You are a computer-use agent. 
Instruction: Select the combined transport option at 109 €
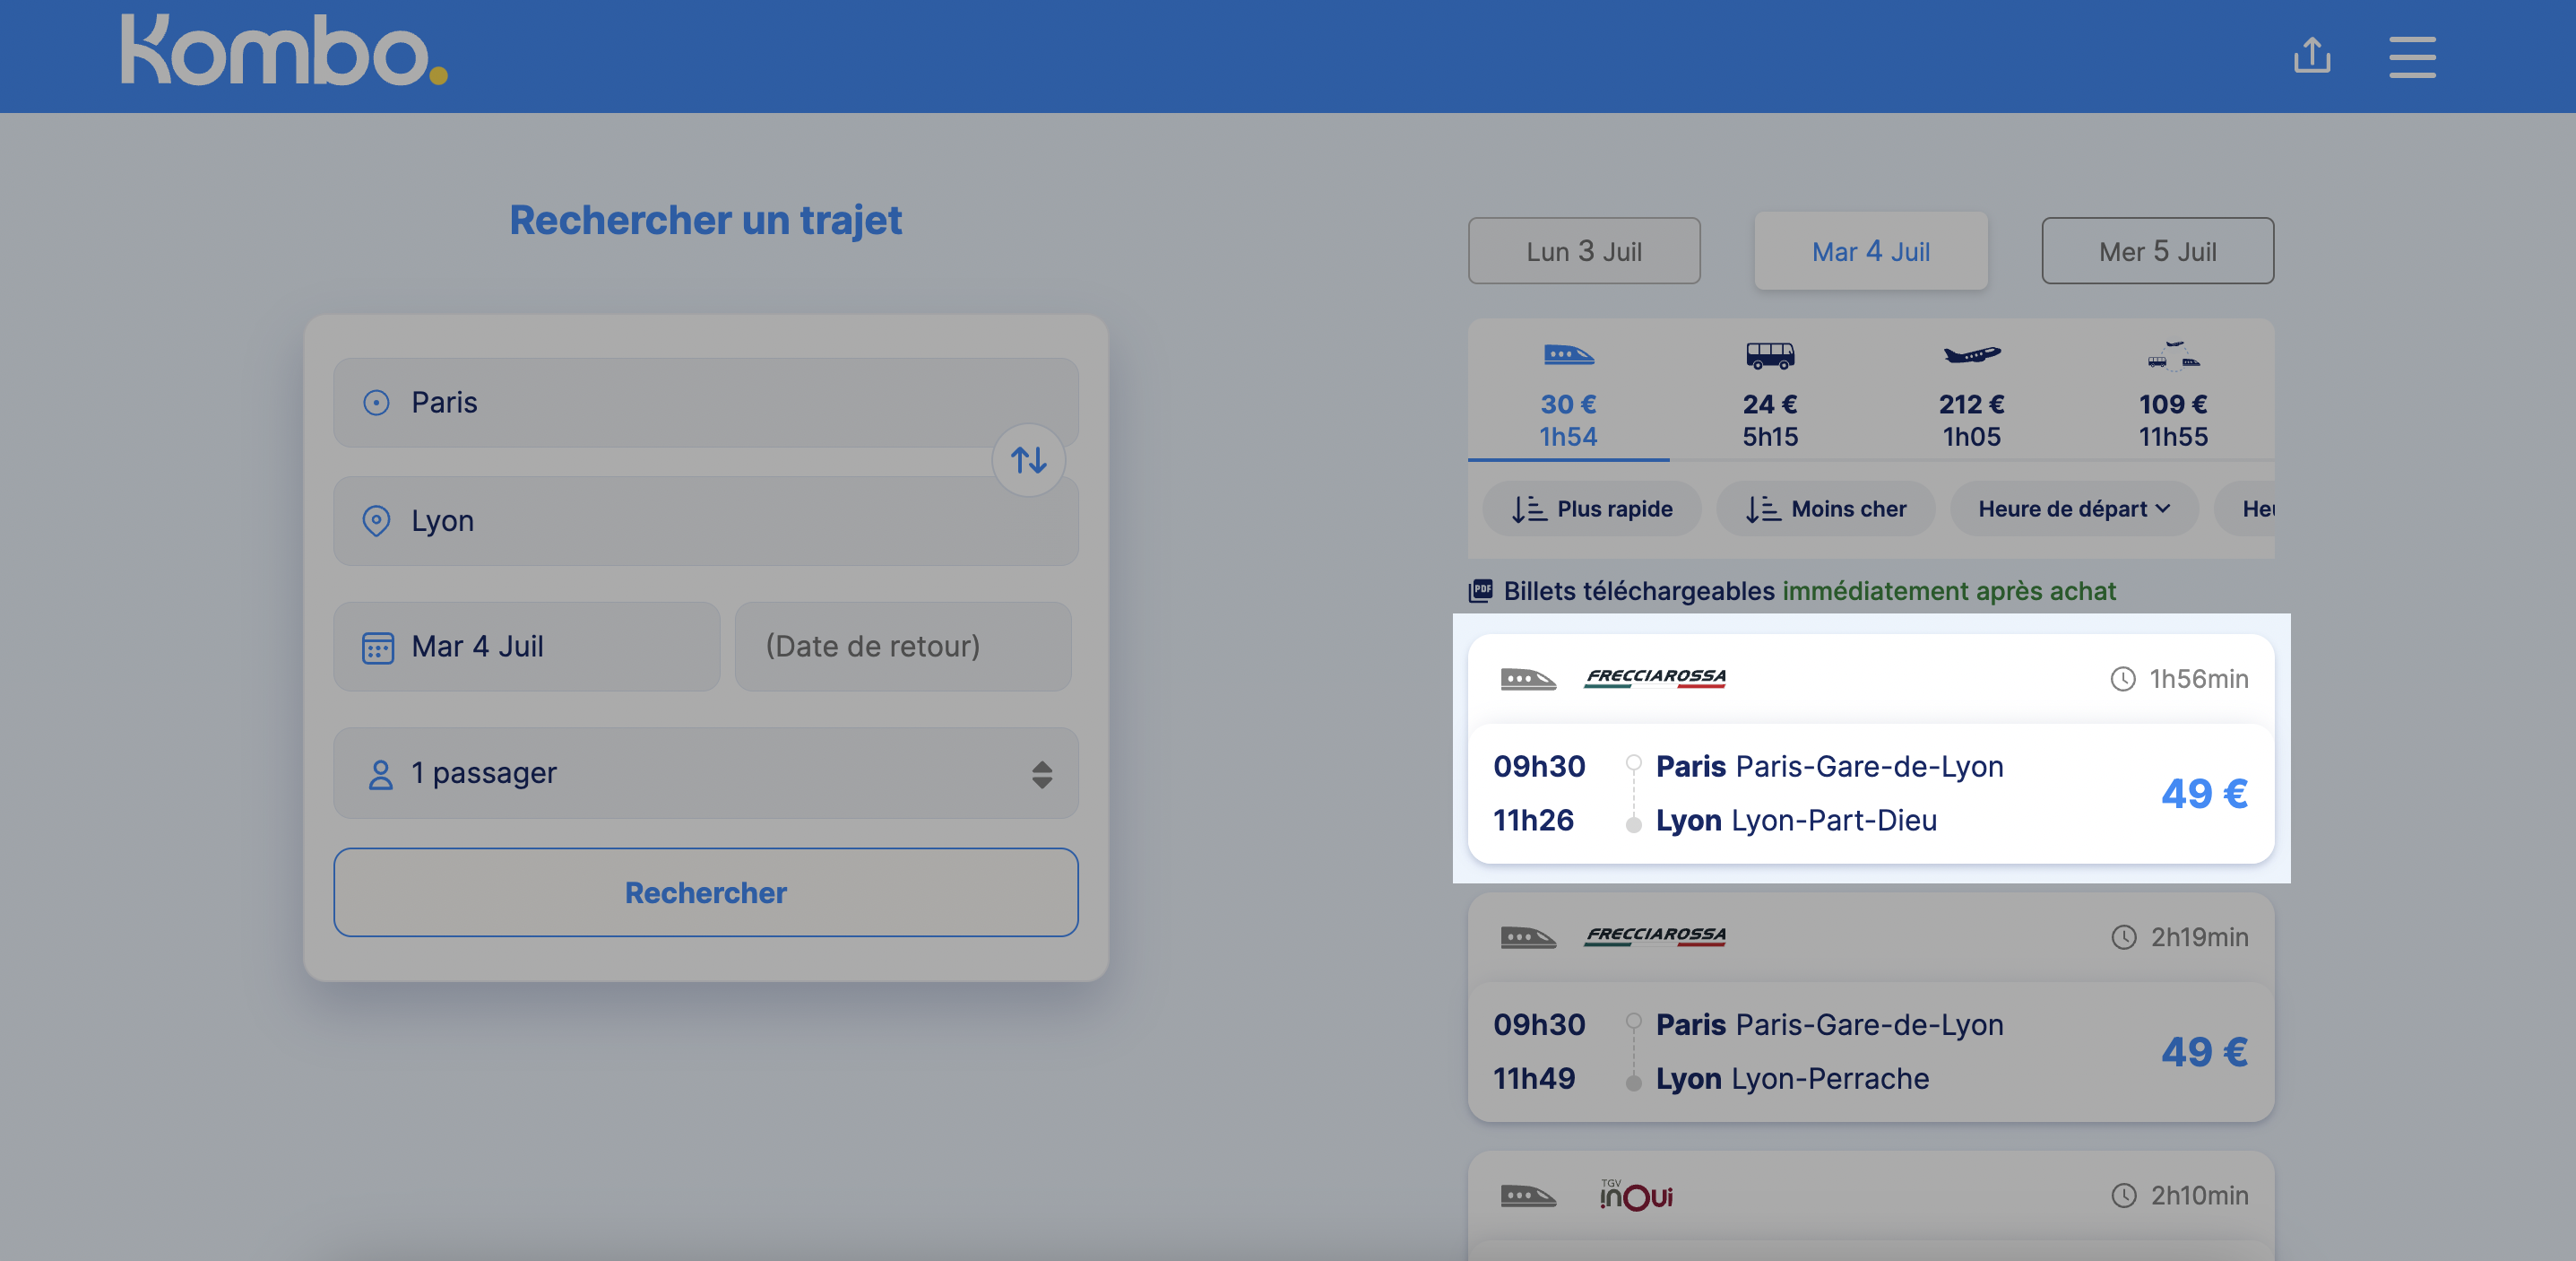pyautogui.click(x=2172, y=392)
